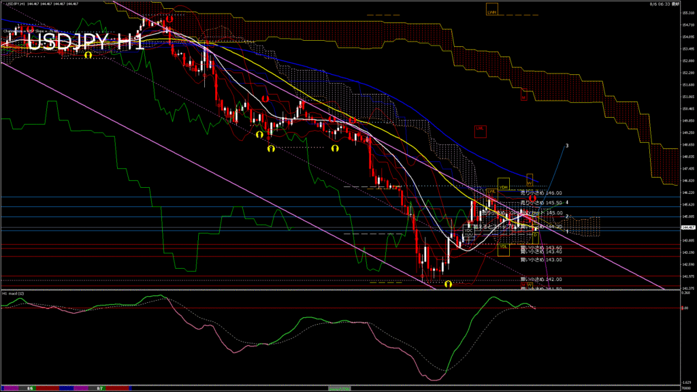
Task: Click the 8/7 date label on time axis
Action: tap(99, 388)
